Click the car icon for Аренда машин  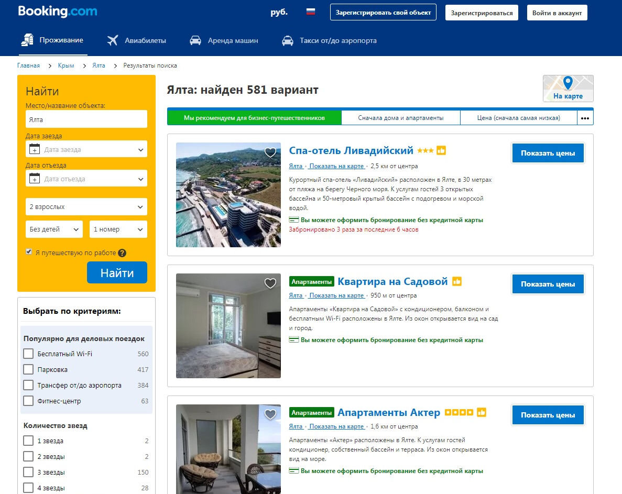(195, 40)
